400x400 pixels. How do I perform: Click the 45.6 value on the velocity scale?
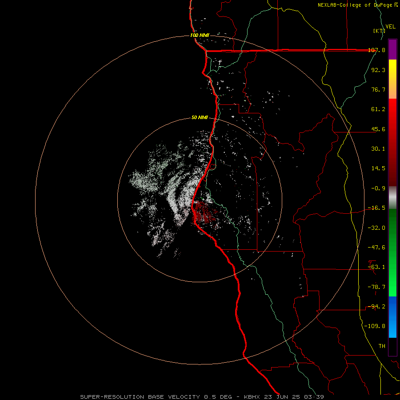tap(378, 129)
